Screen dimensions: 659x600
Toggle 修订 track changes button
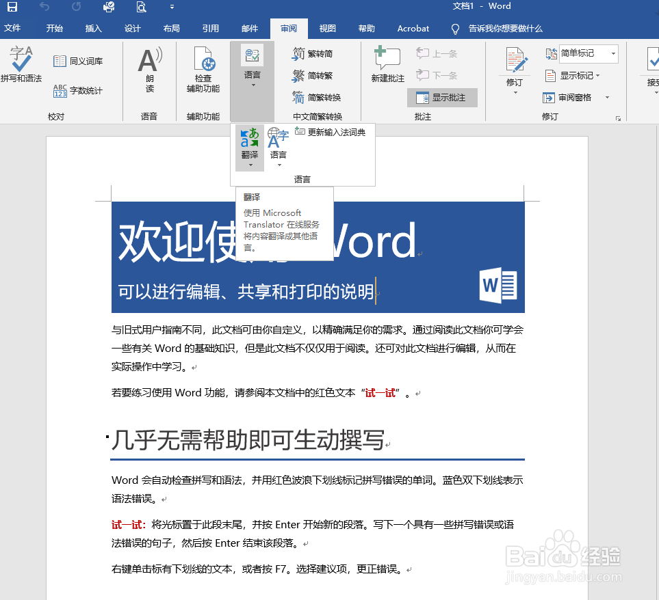(515, 66)
